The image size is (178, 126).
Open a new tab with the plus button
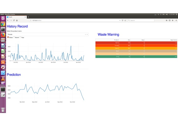coord(28,17)
